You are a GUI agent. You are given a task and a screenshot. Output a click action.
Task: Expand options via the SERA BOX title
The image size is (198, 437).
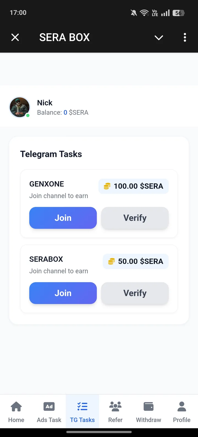pyautogui.click(x=65, y=37)
